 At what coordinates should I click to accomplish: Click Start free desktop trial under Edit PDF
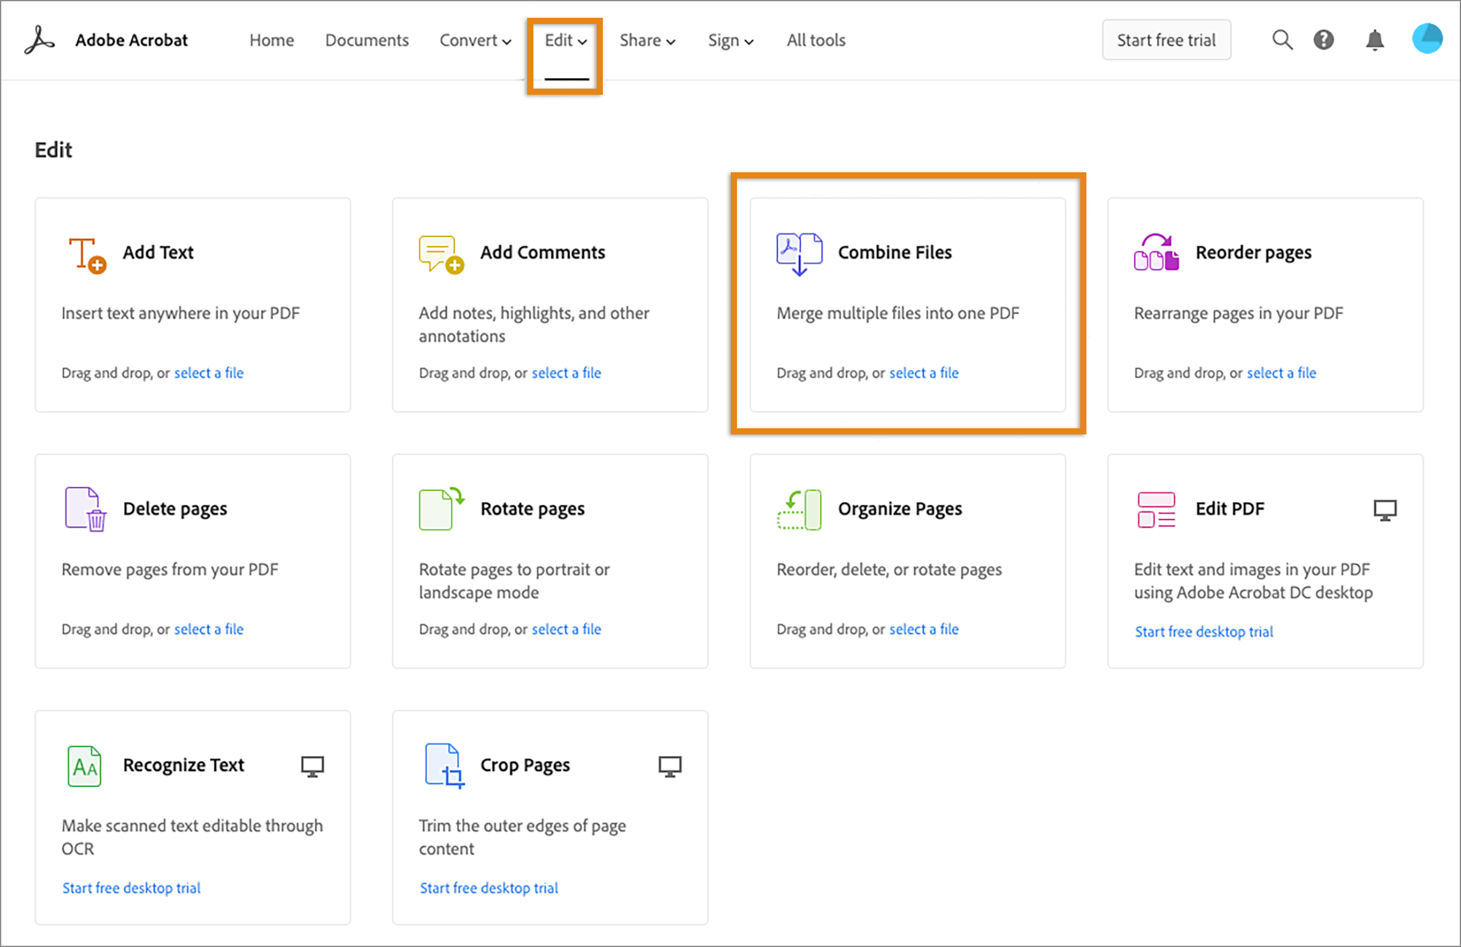point(1204,632)
